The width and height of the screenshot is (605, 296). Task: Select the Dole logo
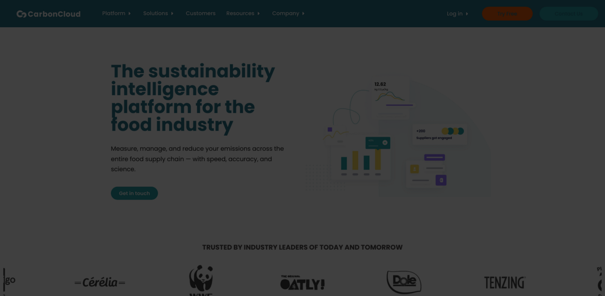pos(403,281)
